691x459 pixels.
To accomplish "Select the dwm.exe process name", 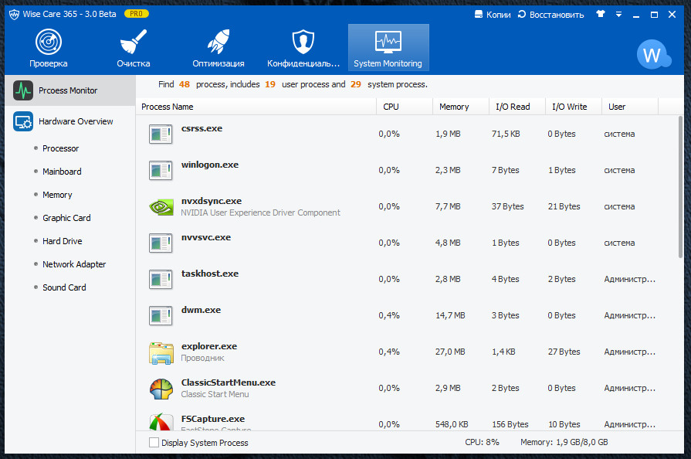I will click(201, 310).
